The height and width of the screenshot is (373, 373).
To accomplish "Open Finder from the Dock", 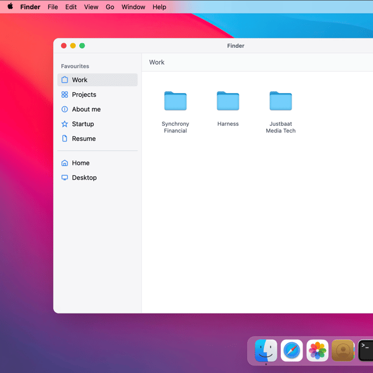I will (266, 350).
